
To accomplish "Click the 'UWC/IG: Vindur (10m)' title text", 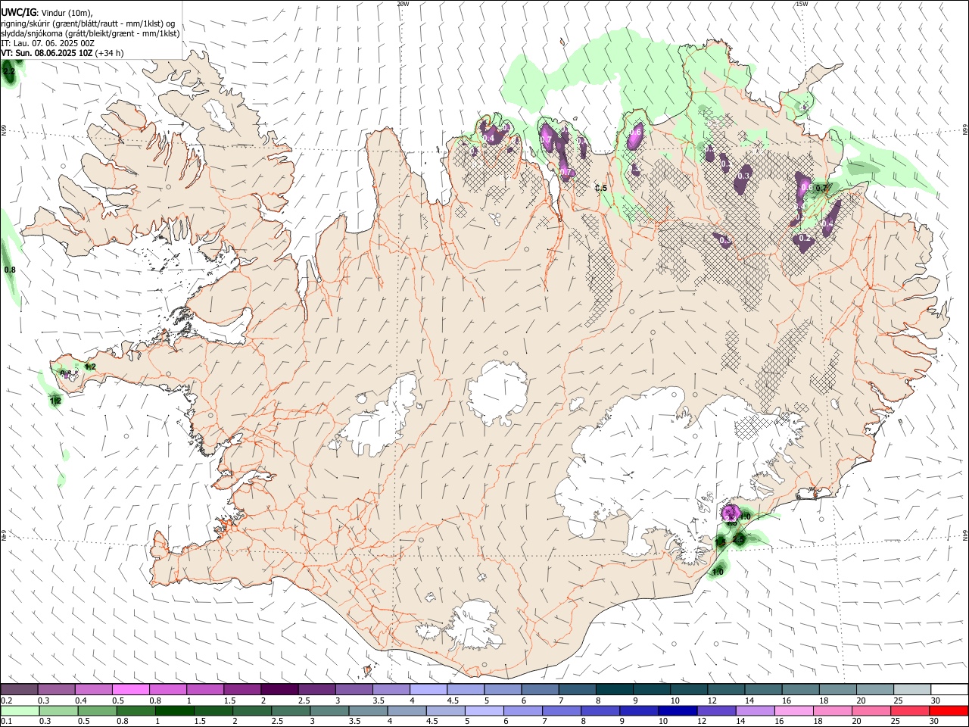I will click(x=47, y=13).
